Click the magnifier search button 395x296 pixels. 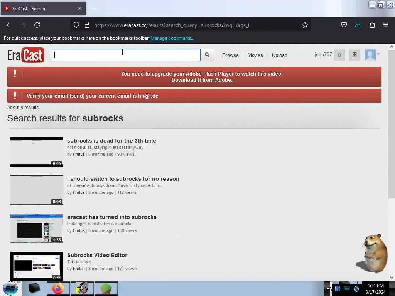(207, 55)
